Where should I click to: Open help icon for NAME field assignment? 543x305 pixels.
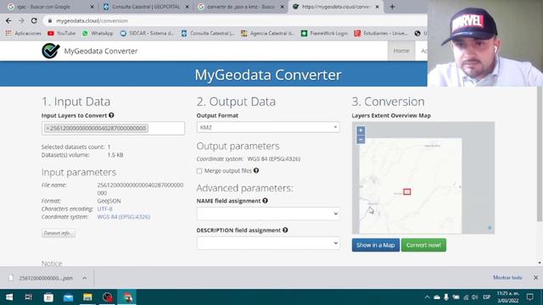(265, 201)
